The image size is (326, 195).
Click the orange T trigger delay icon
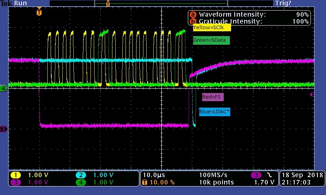pos(145,182)
